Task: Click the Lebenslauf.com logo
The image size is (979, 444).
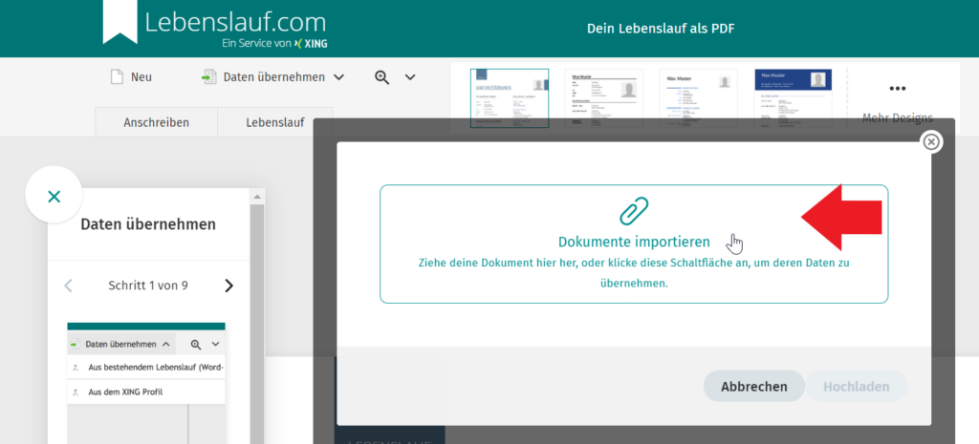Action: 214,23
